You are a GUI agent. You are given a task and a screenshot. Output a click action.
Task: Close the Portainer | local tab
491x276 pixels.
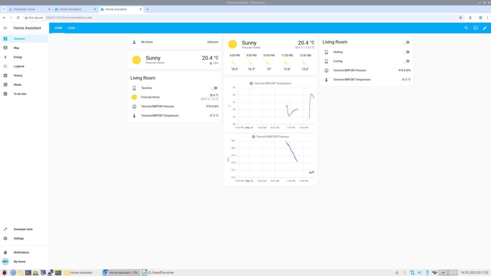49,10
